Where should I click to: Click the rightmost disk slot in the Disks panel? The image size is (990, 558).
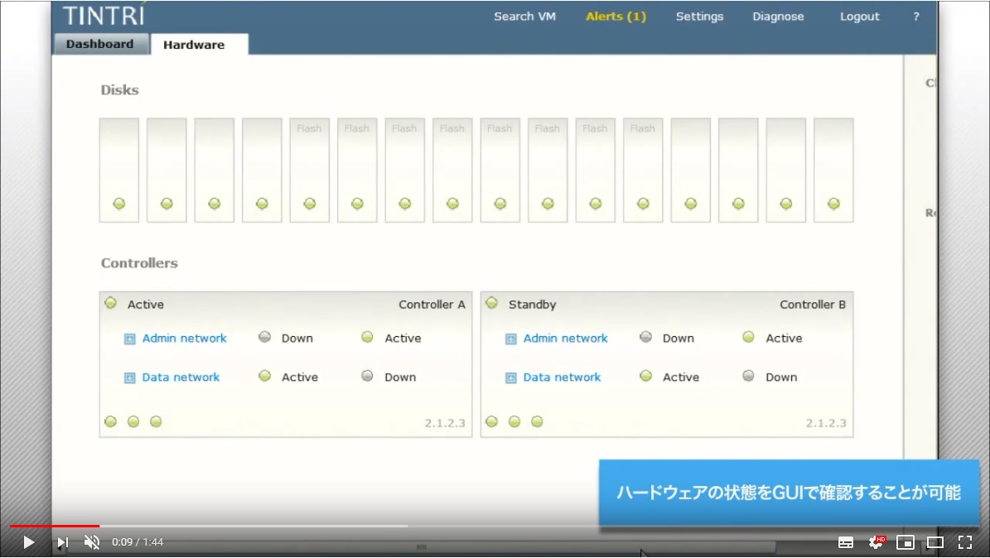833,170
